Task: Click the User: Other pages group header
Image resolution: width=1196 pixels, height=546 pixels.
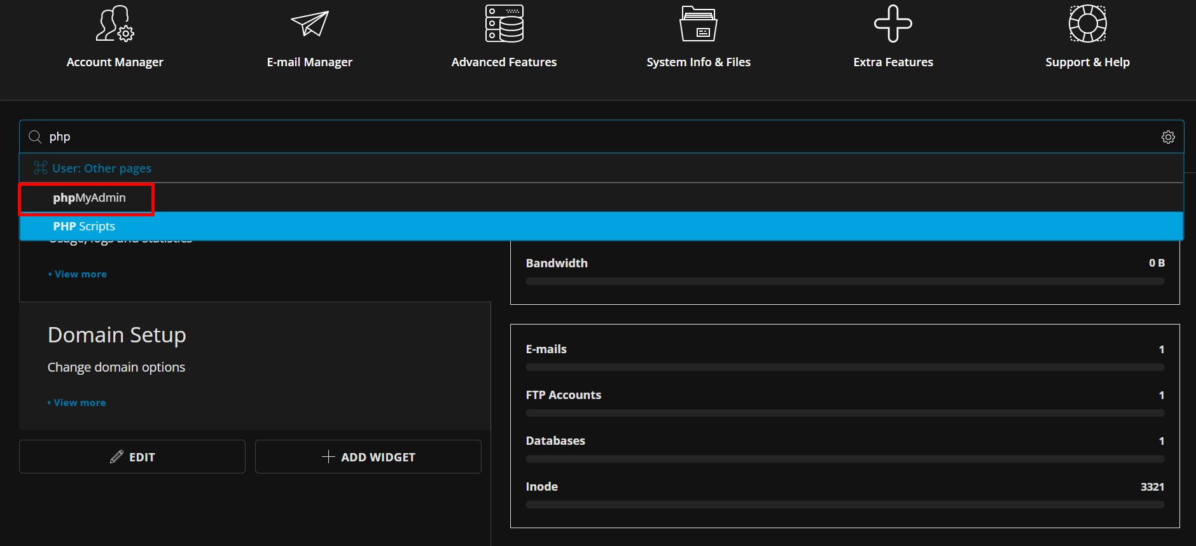Action: (x=102, y=168)
